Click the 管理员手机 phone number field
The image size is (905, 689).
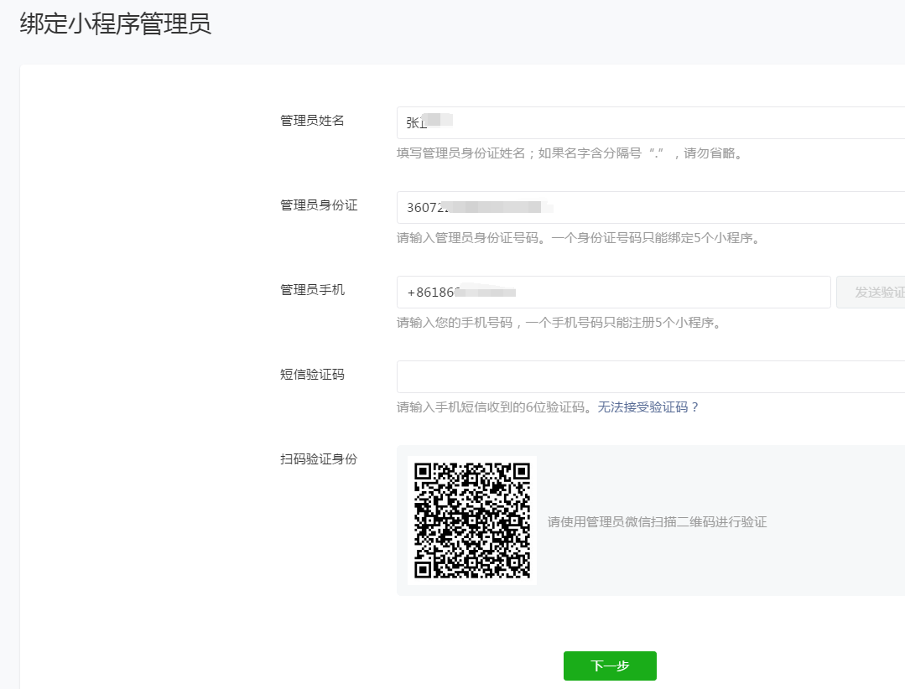pyautogui.click(x=613, y=293)
